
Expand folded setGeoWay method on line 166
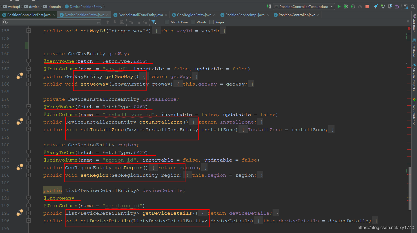(28, 84)
